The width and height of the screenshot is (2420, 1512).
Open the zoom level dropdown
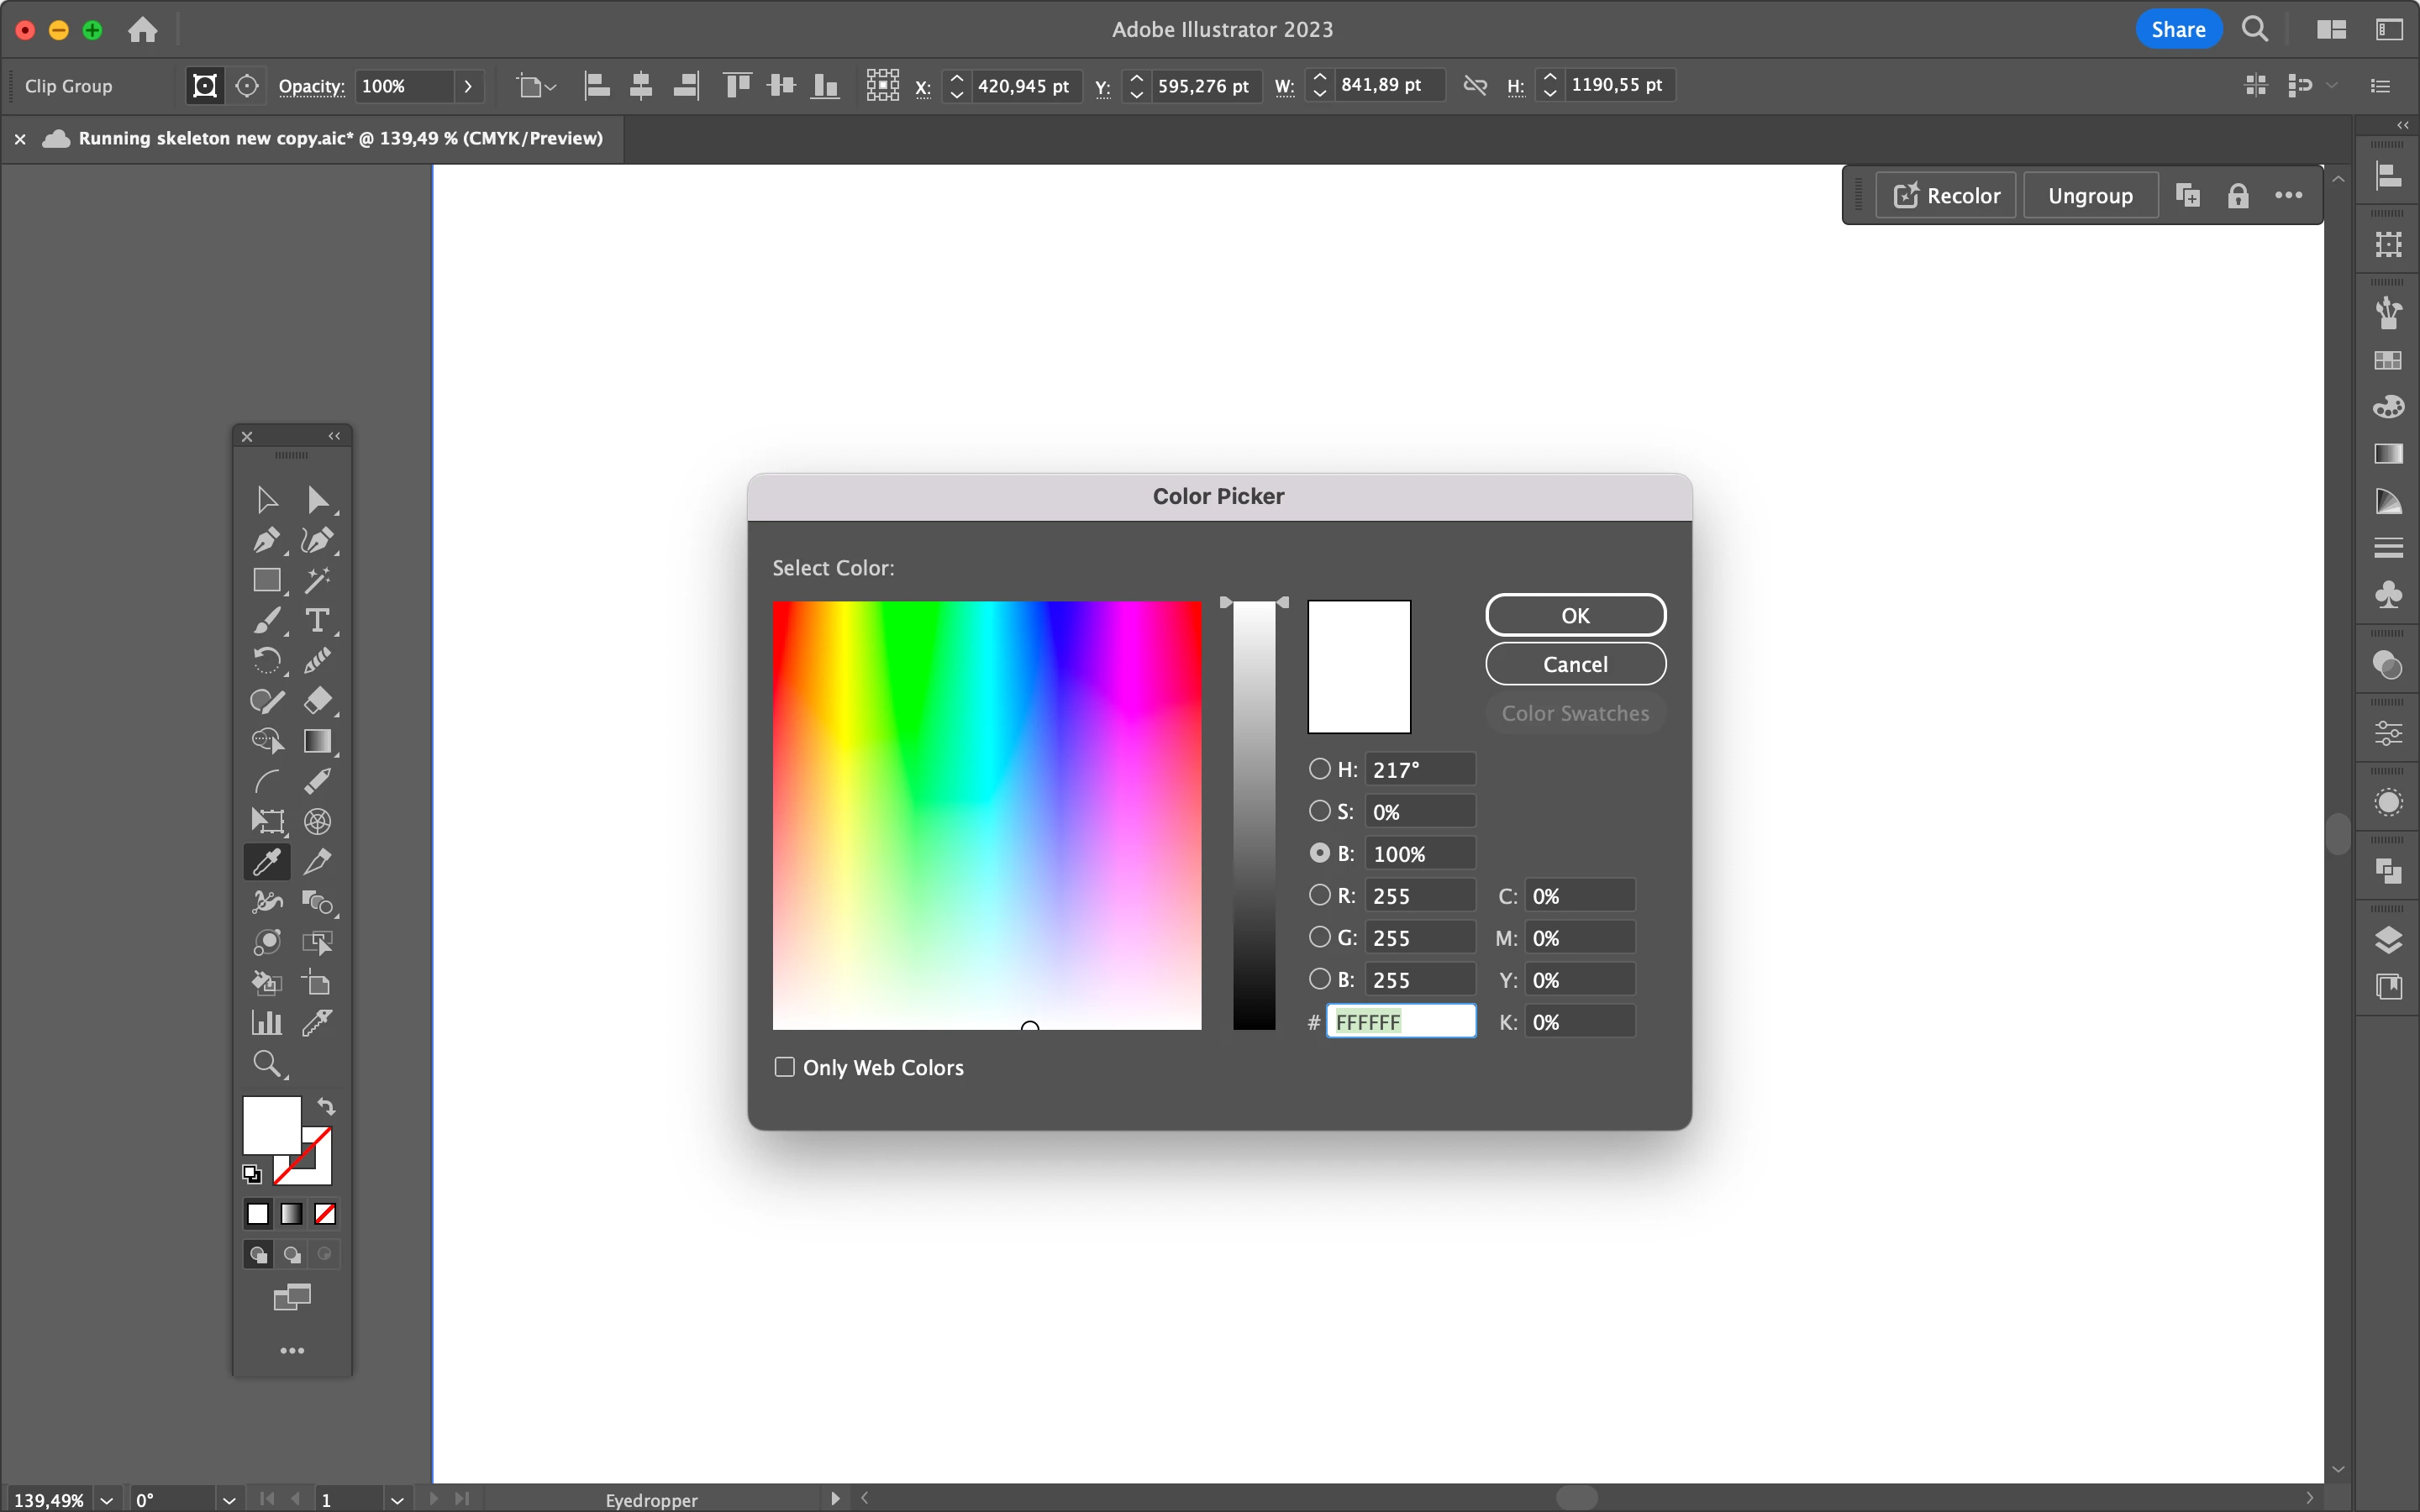coord(106,1499)
